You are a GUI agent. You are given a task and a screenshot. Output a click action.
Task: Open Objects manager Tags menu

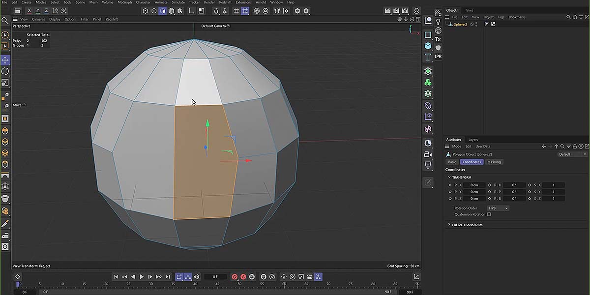pos(501,17)
